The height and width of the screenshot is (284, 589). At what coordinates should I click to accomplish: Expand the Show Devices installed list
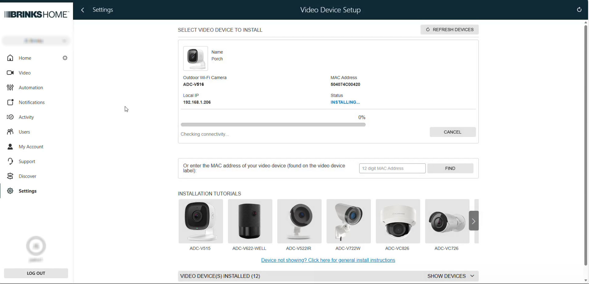[x=451, y=276]
